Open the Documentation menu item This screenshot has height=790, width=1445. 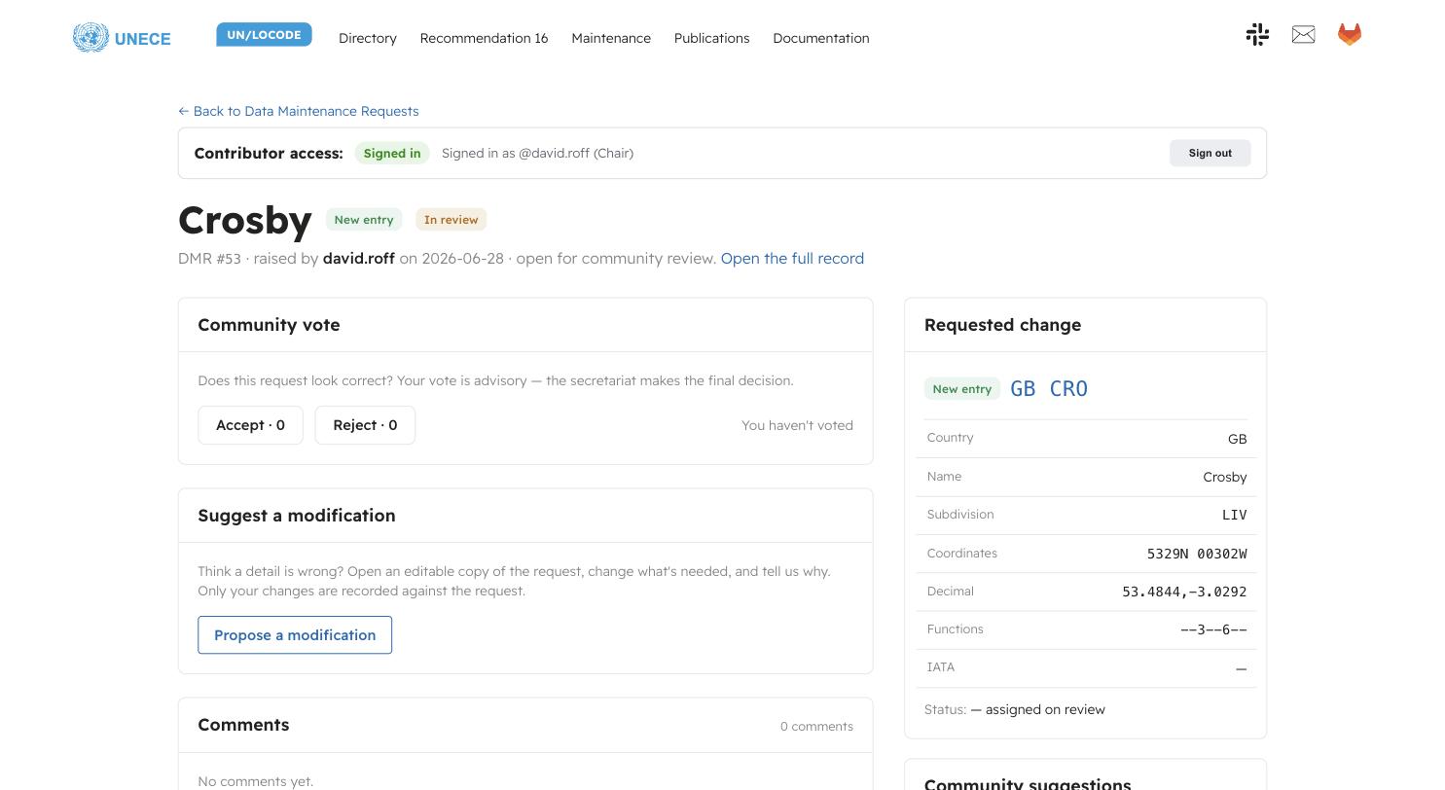[821, 38]
